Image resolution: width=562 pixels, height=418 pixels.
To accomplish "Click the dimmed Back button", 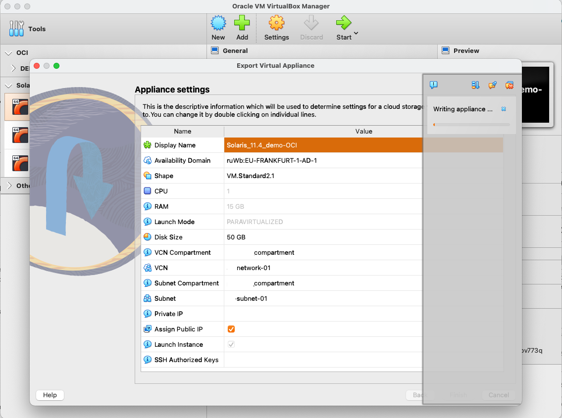I will 420,395.
